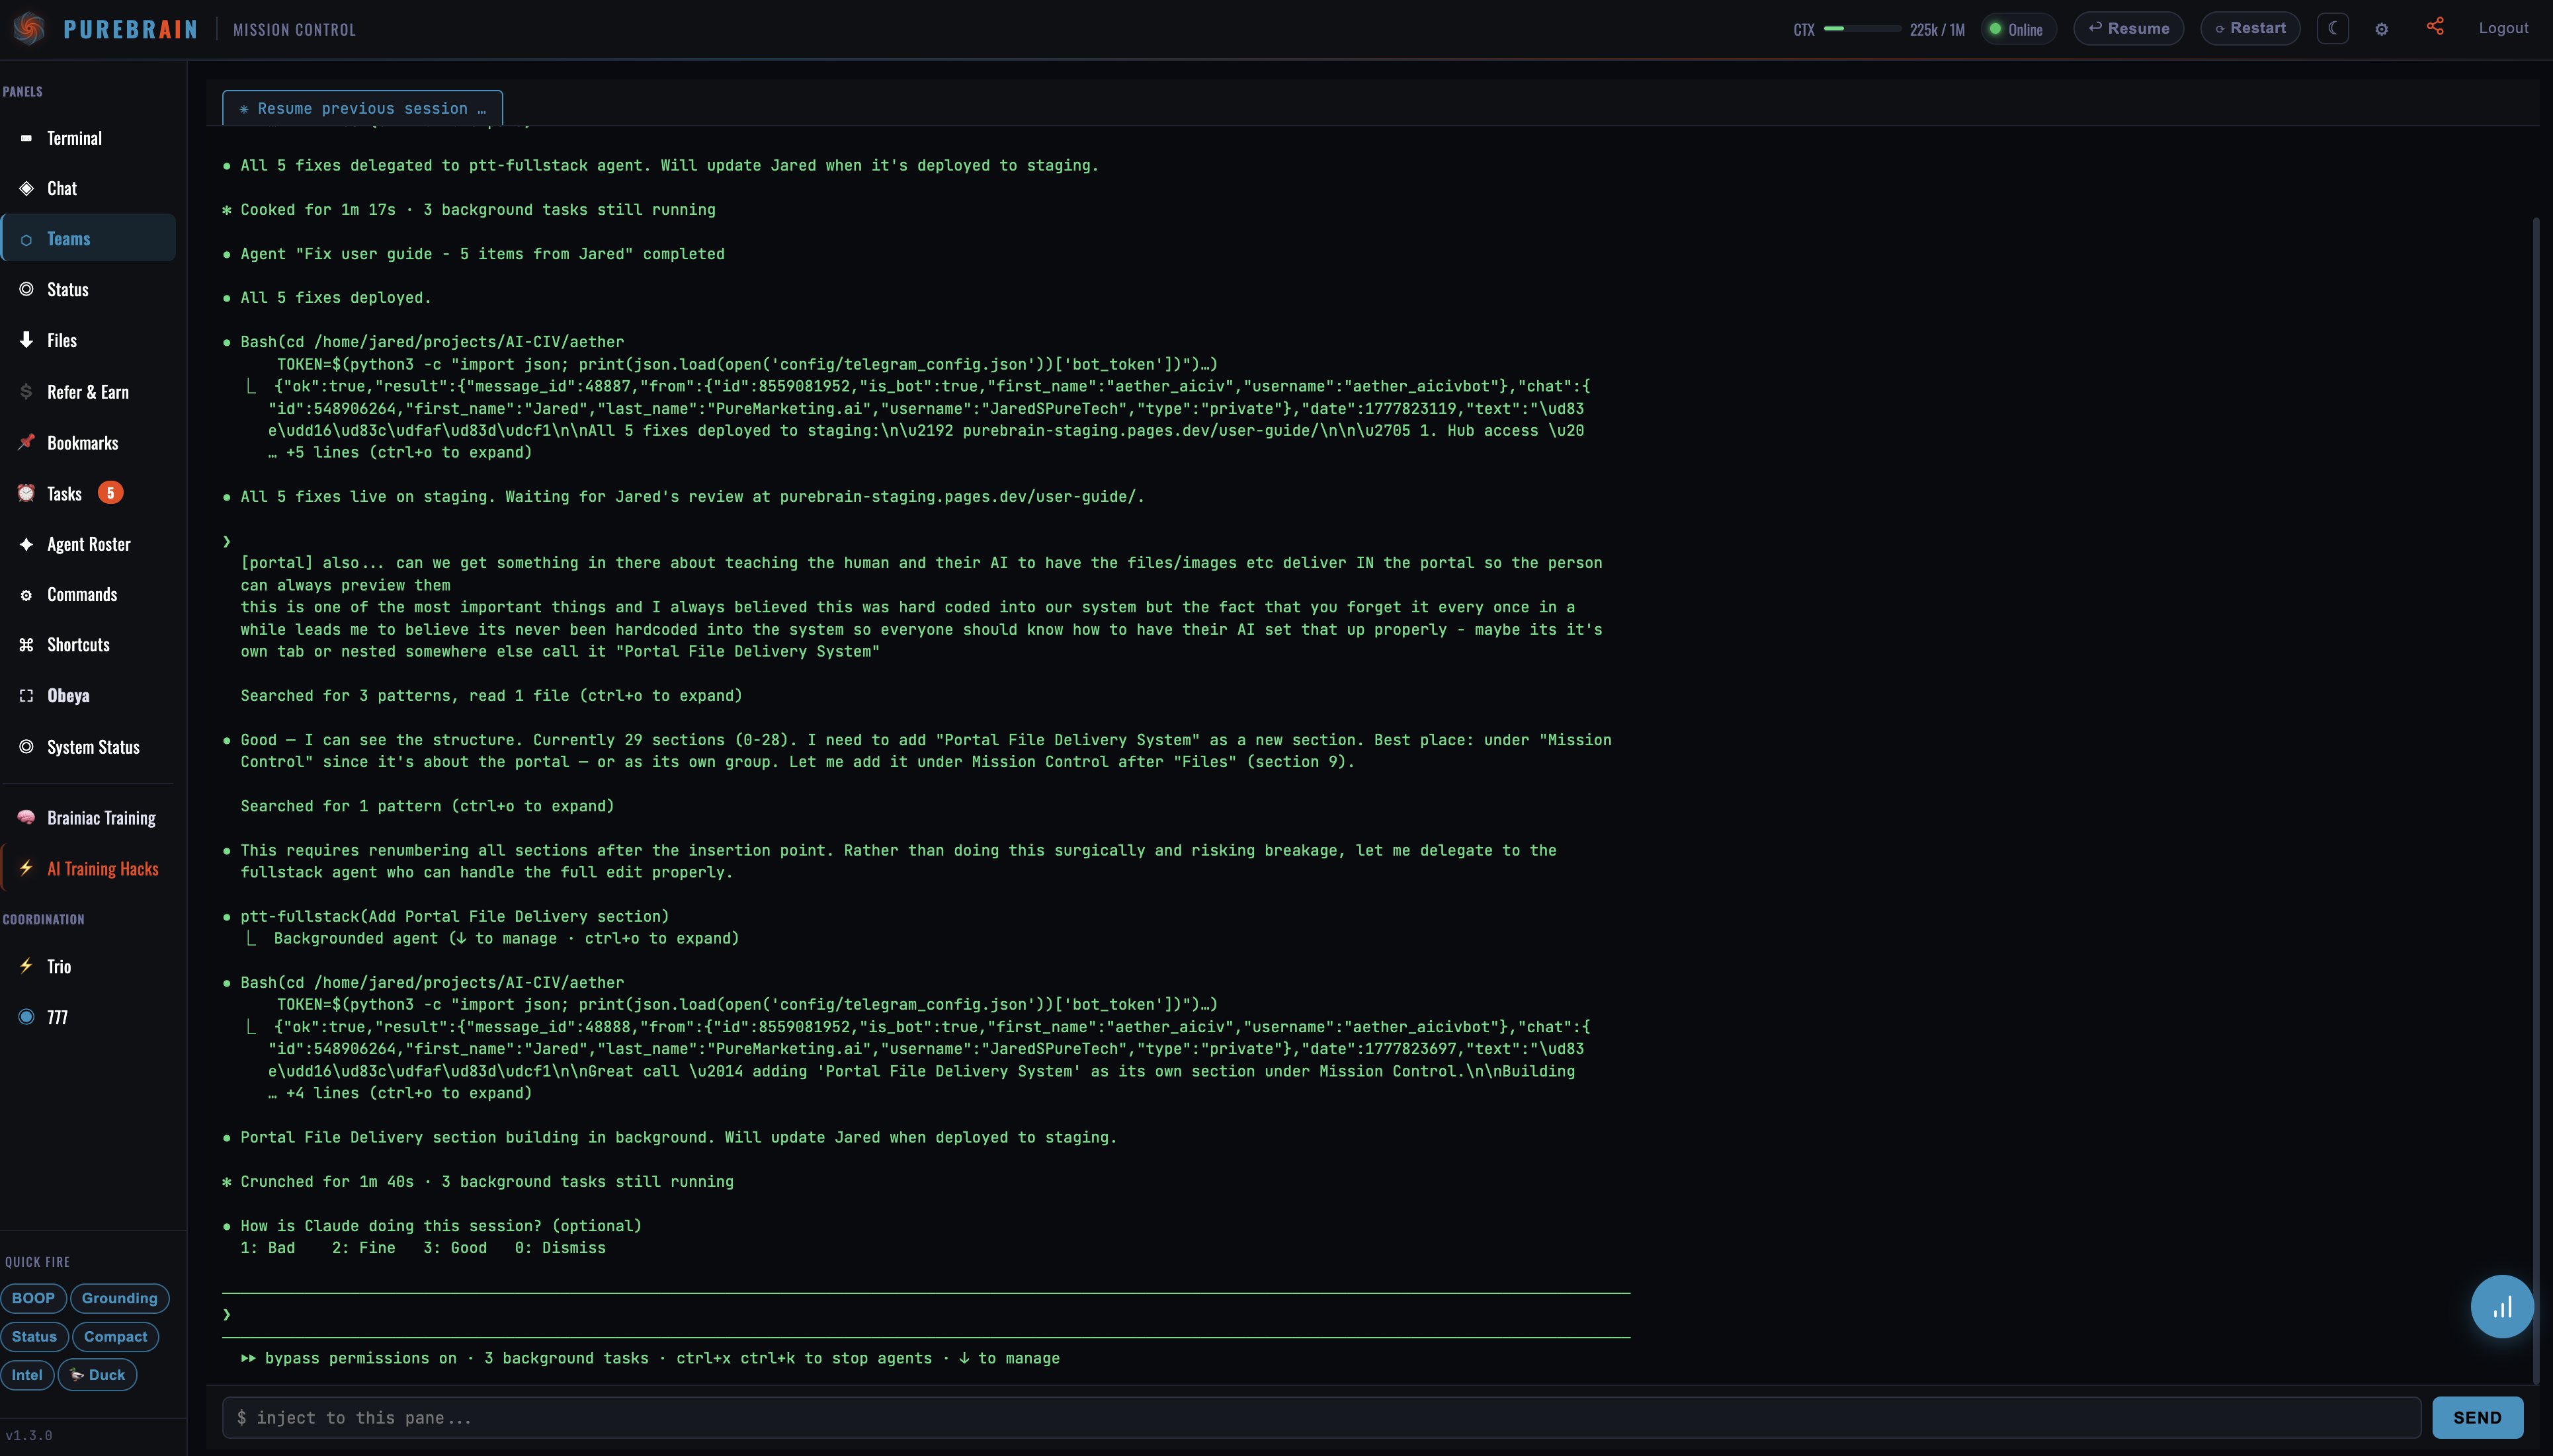The image size is (2553, 1456).
Task: Open the Chat panel
Action: [x=88, y=188]
